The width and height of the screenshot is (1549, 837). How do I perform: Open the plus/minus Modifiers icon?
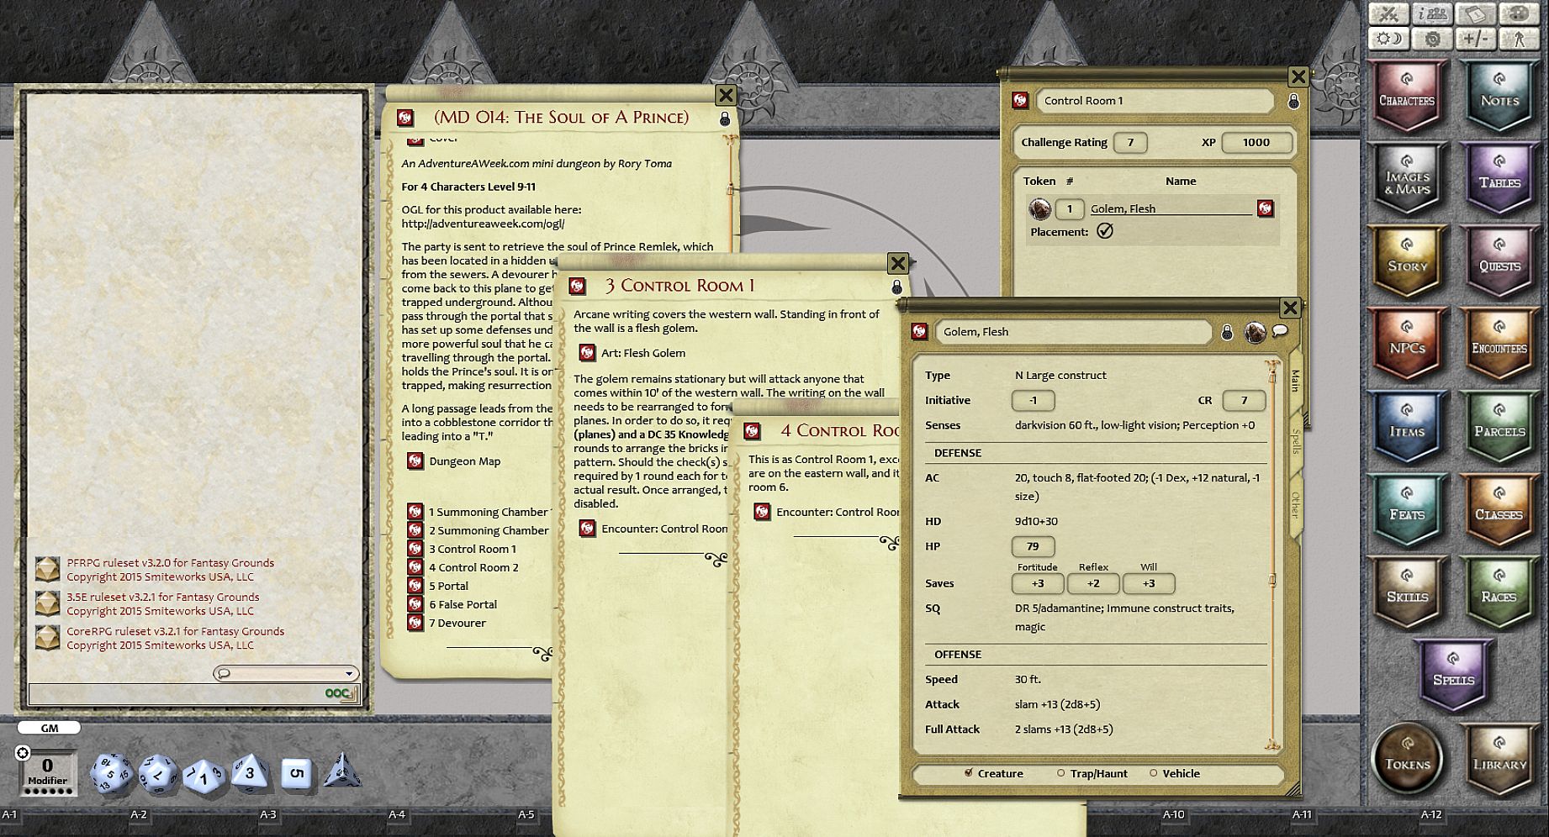click(x=1475, y=39)
